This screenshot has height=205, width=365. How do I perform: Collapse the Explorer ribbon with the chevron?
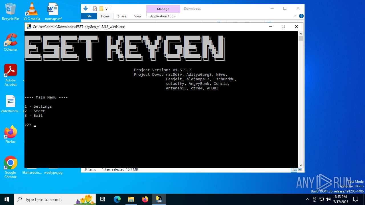(x=295, y=16)
